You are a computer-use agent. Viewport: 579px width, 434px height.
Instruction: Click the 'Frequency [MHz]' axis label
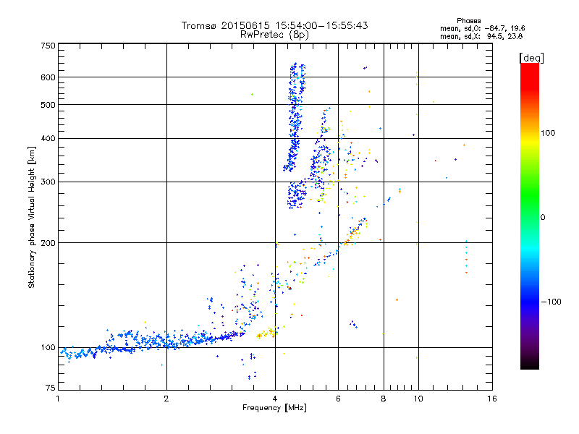[274, 408]
